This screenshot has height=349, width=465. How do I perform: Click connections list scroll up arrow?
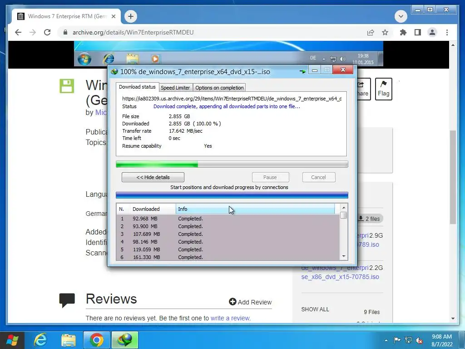[x=344, y=207]
